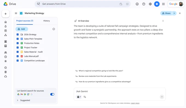
Task: Open the prompt settings sliders icon
Action: [x=85, y=97]
